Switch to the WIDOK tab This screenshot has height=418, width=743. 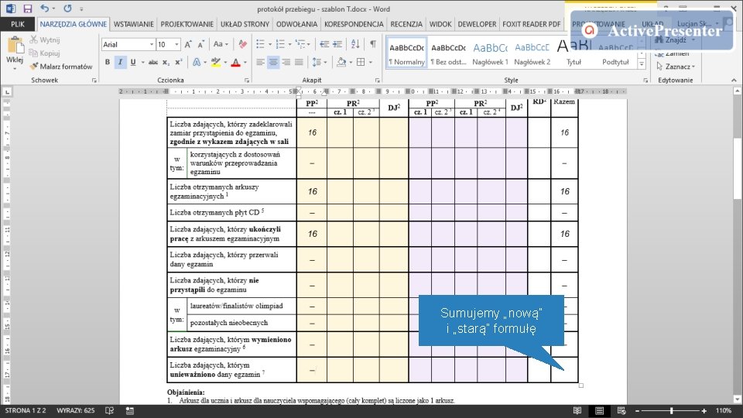440,24
